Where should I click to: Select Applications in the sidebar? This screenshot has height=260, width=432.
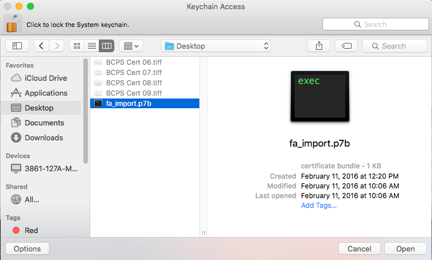[x=41, y=93]
